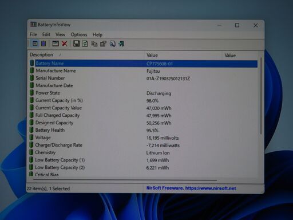Image resolution: width=293 pixels, height=220 pixels.
Task: Select the Voltage row
Action: 144,137
